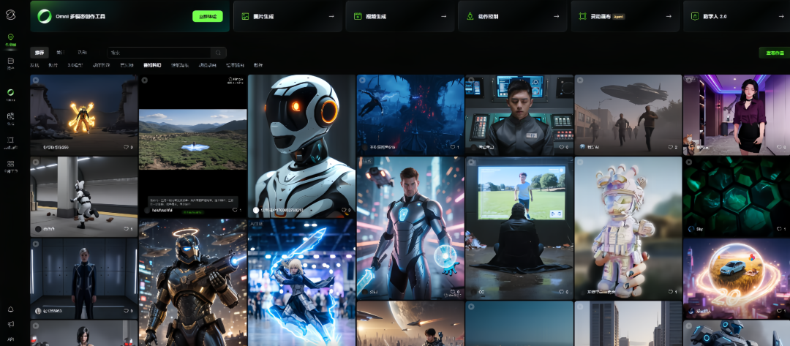Click the arrow on the 动作控制 card
Screen dimensions: 790x346
click(557, 16)
